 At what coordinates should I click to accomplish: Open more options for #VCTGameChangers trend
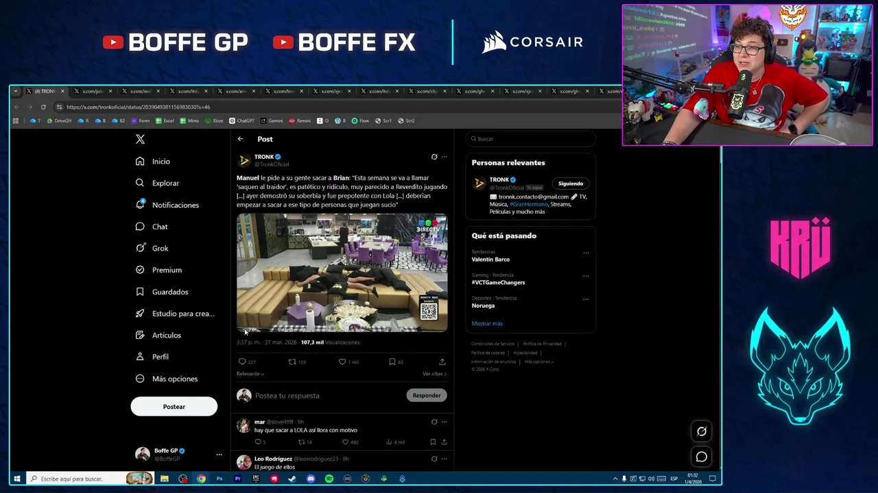(x=586, y=276)
